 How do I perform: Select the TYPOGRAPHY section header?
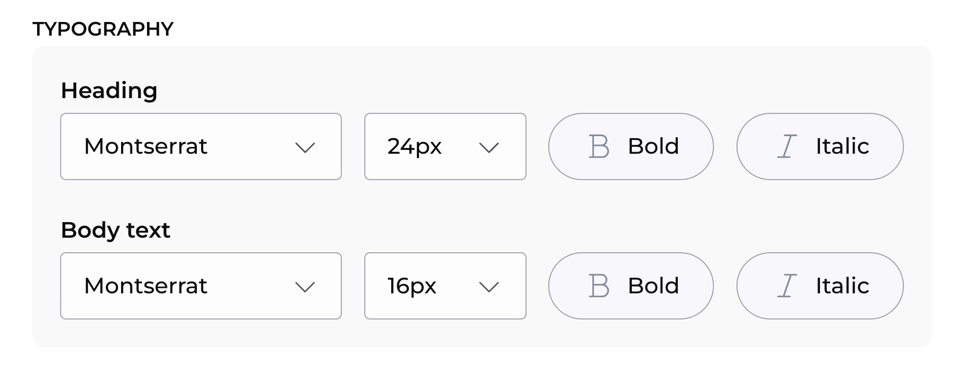(x=104, y=28)
